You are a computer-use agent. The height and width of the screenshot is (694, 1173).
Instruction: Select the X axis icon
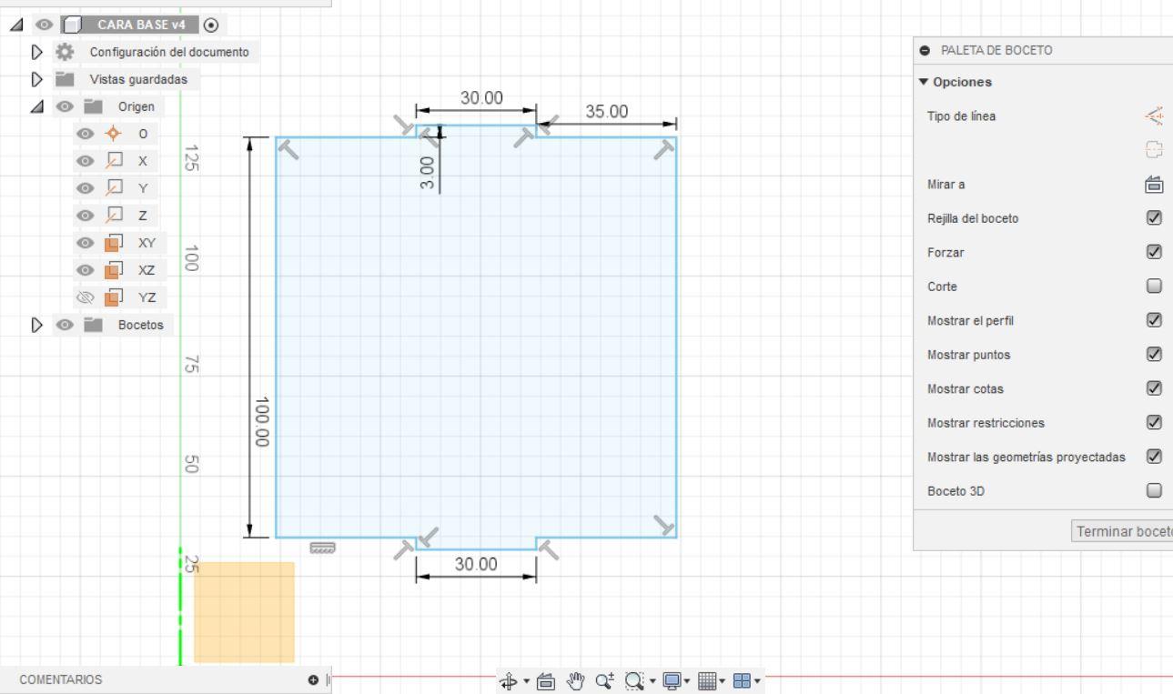pos(113,161)
